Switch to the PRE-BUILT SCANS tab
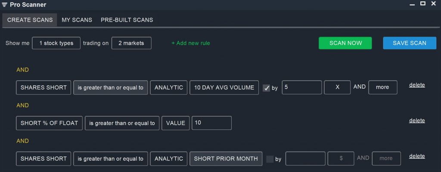The height and width of the screenshot is (172, 441). (x=127, y=20)
